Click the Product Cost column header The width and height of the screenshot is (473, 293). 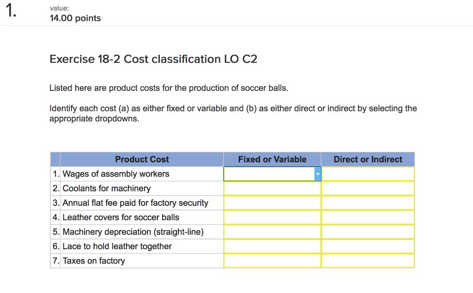[142, 159]
